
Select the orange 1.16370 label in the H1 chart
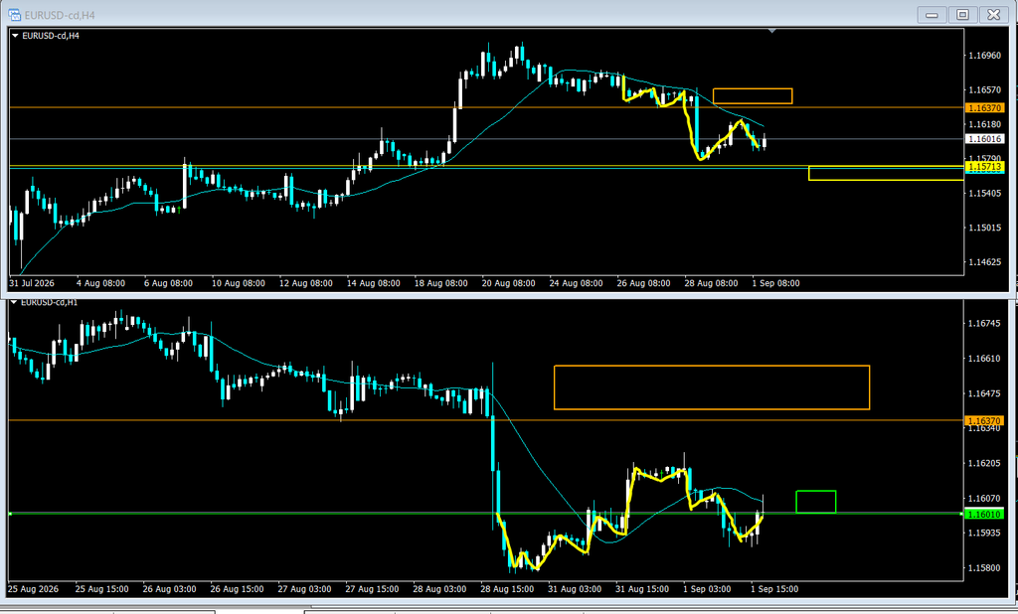point(984,420)
